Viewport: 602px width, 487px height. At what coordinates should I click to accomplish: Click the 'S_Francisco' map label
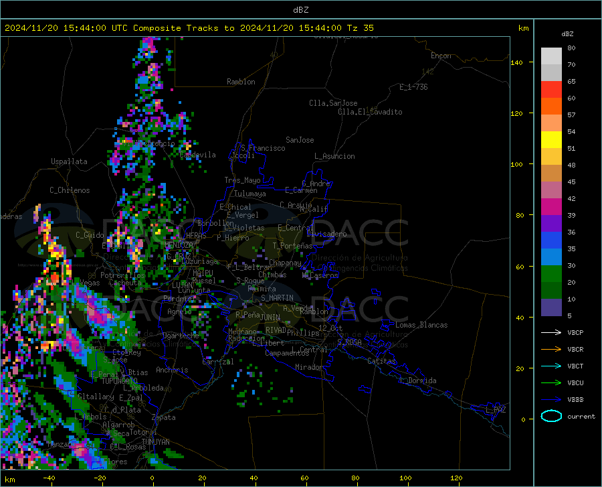click(x=263, y=148)
